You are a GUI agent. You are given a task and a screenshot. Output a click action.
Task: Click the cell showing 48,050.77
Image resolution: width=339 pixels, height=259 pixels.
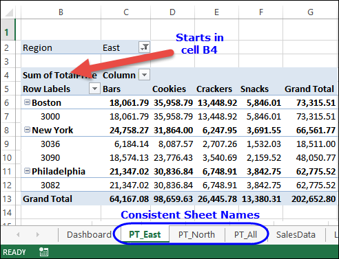coord(311,157)
